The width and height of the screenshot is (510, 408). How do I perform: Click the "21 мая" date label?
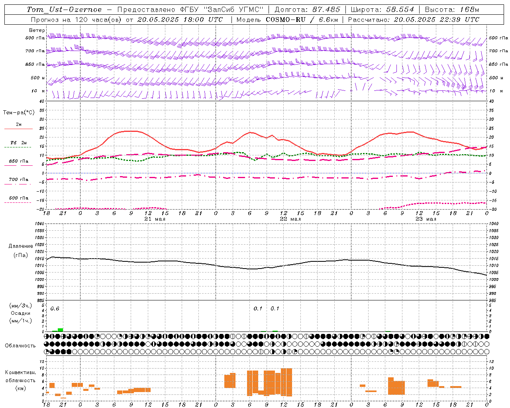coord(155,219)
